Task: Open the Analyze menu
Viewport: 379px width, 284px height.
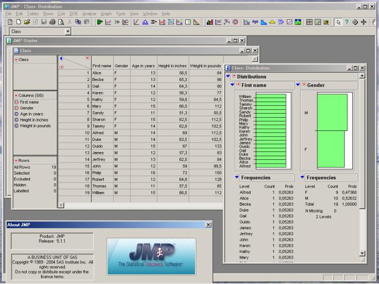Action: pyautogui.click(x=89, y=13)
